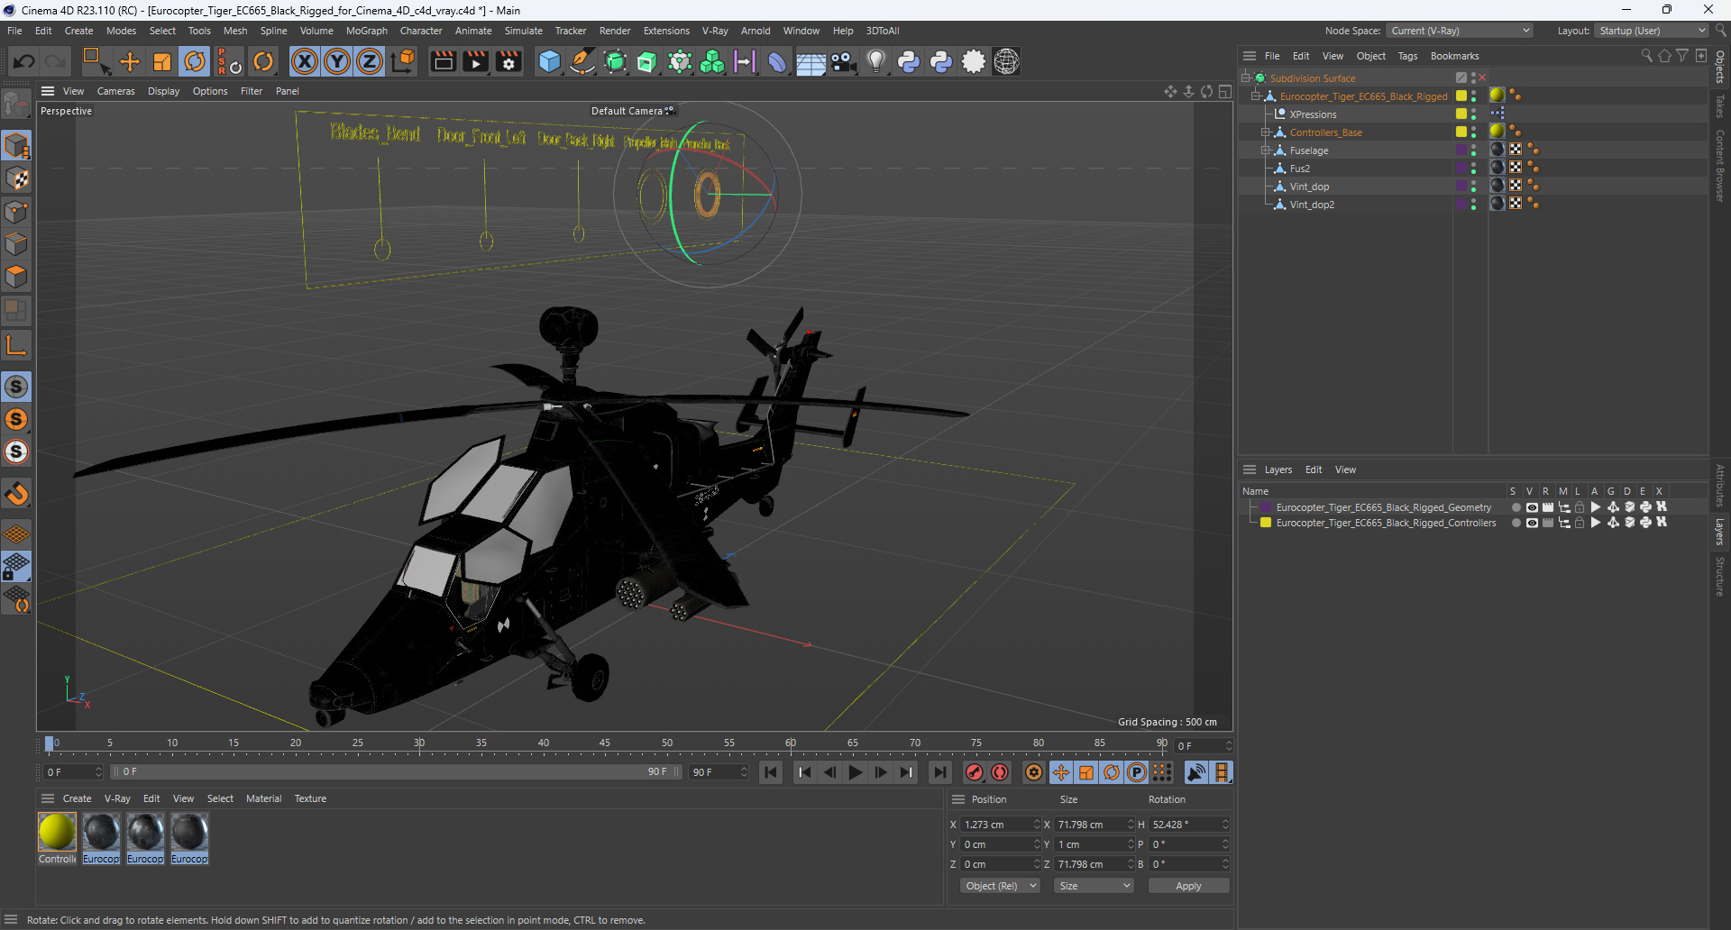The image size is (1731, 930).
Task: Open the Layers panel Edit menu
Action: 1314,470
